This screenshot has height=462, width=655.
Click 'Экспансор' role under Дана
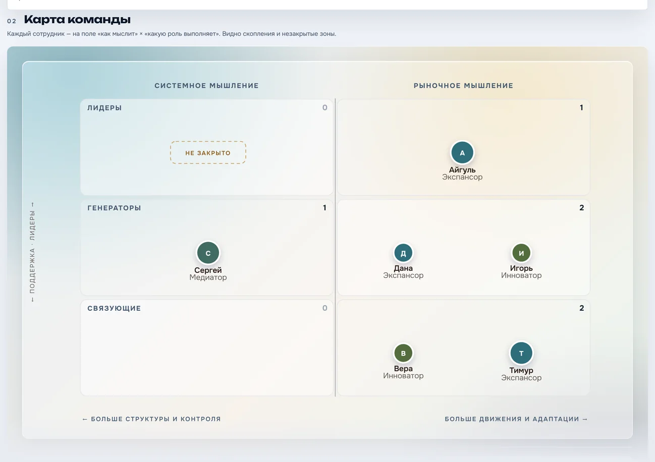point(403,275)
